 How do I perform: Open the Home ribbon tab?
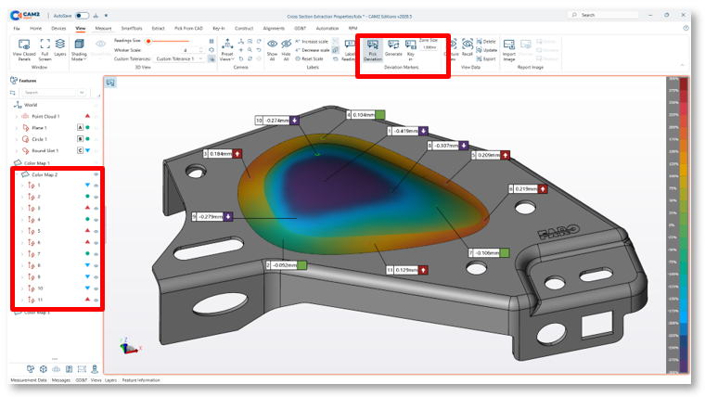[35, 29]
